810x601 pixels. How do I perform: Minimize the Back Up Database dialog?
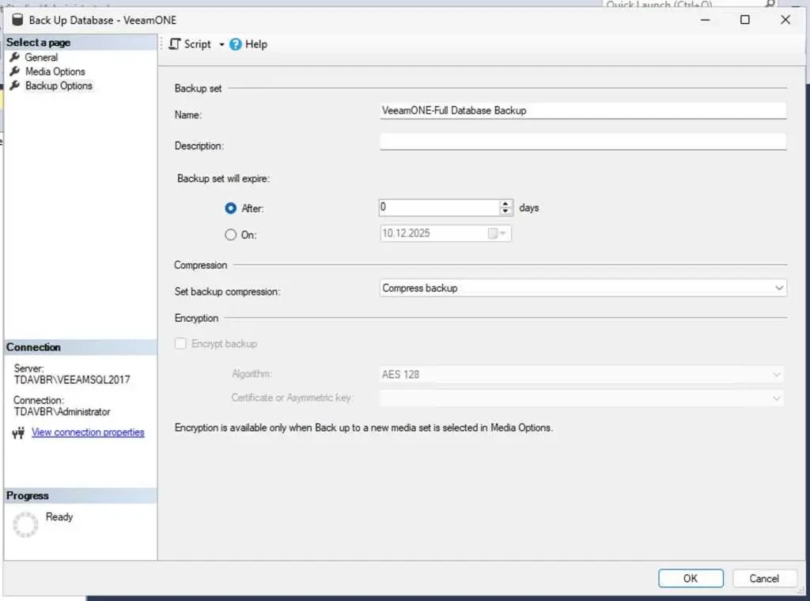[x=705, y=20]
